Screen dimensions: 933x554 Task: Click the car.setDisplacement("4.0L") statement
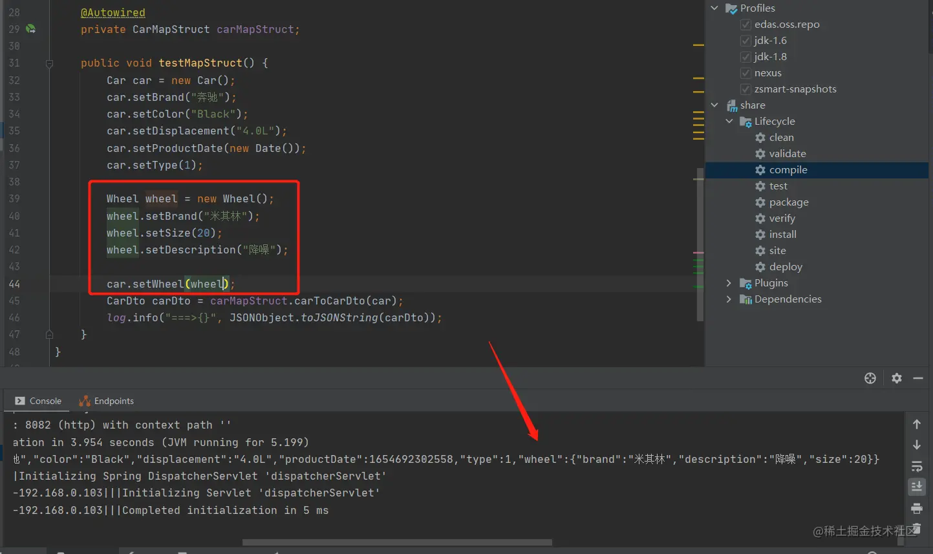(x=197, y=131)
